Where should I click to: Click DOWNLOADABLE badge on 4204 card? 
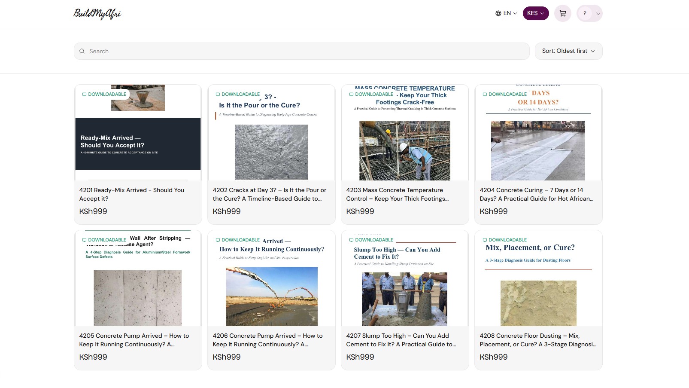(505, 94)
